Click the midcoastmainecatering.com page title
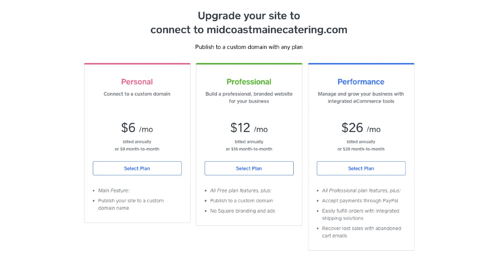This screenshot has height=257, width=497. click(x=248, y=29)
